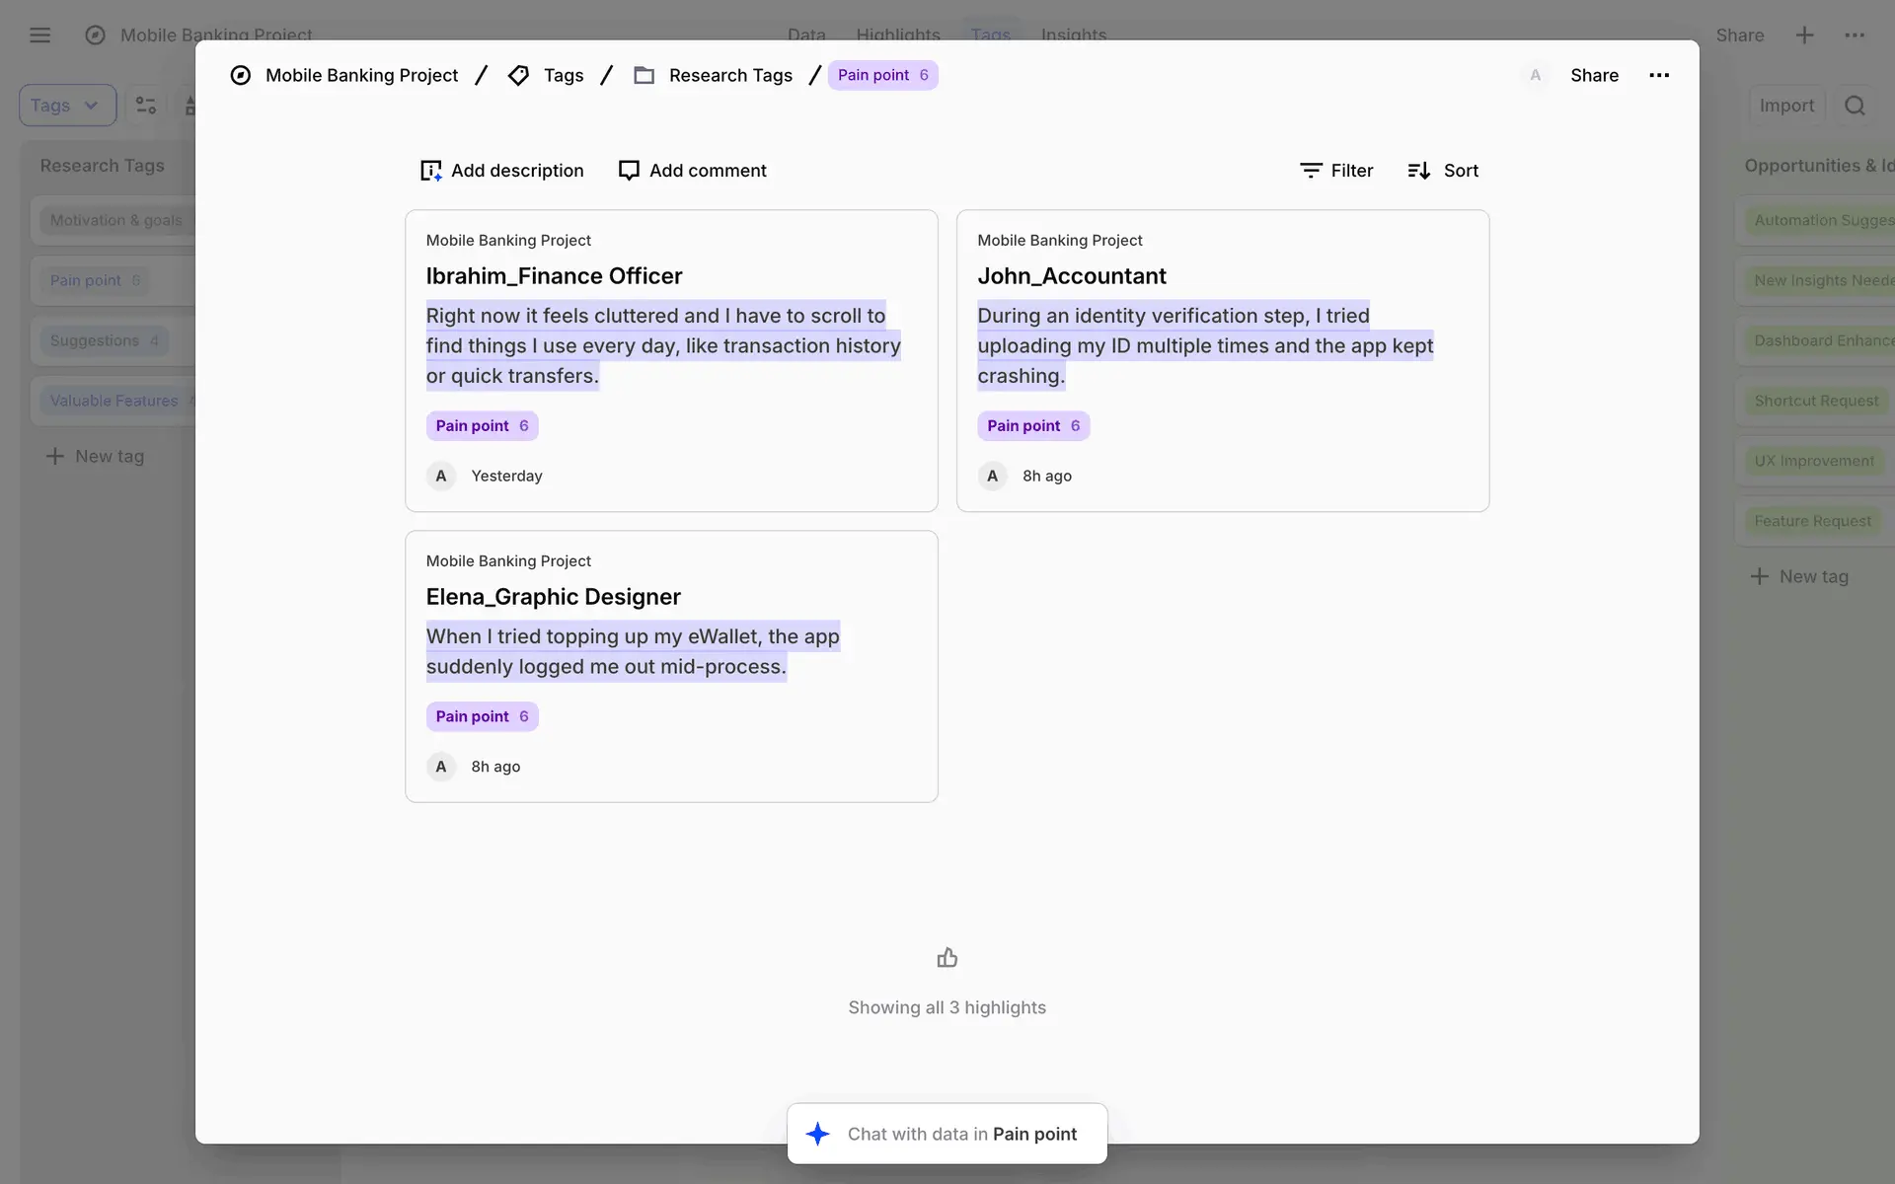The image size is (1895, 1184).
Task: Switch to the Highlights tab
Action: click(x=897, y=35)
